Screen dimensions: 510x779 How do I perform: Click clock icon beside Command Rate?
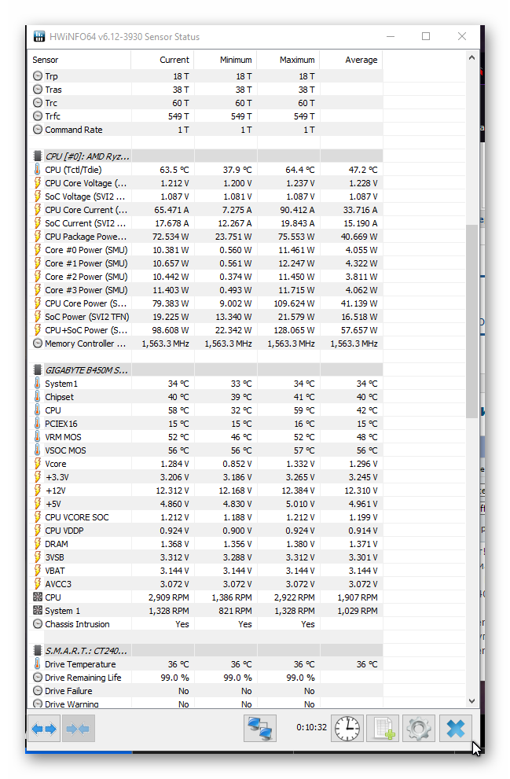[37, 129]
